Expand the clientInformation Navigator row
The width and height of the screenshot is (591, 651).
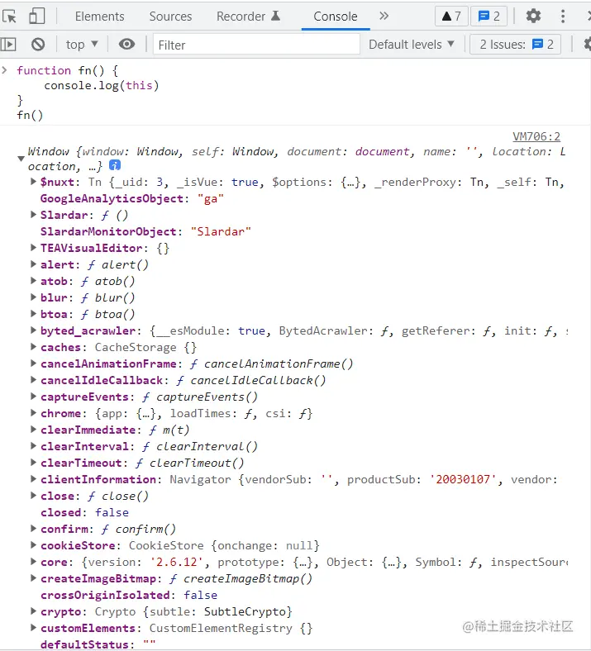point(34,478)
